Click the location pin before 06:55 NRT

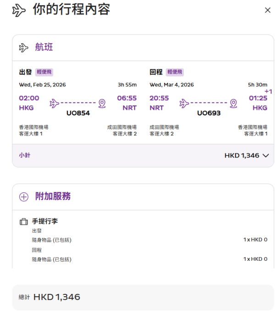pos(102,103)
